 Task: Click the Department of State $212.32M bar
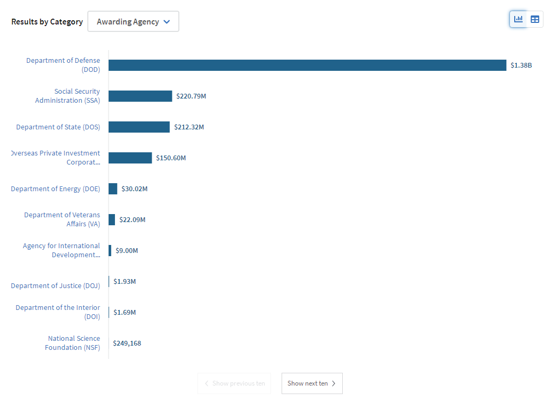click(139, 127)
